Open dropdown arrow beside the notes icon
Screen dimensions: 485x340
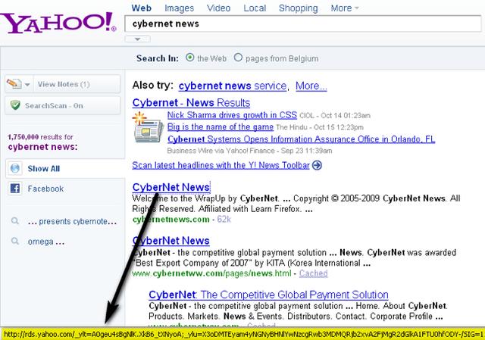27,84
